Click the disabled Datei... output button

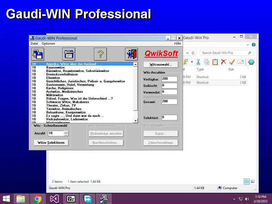pos(161,134)
